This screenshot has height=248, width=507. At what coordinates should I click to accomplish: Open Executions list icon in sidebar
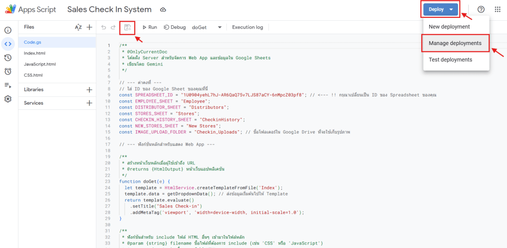pos(8,85)
